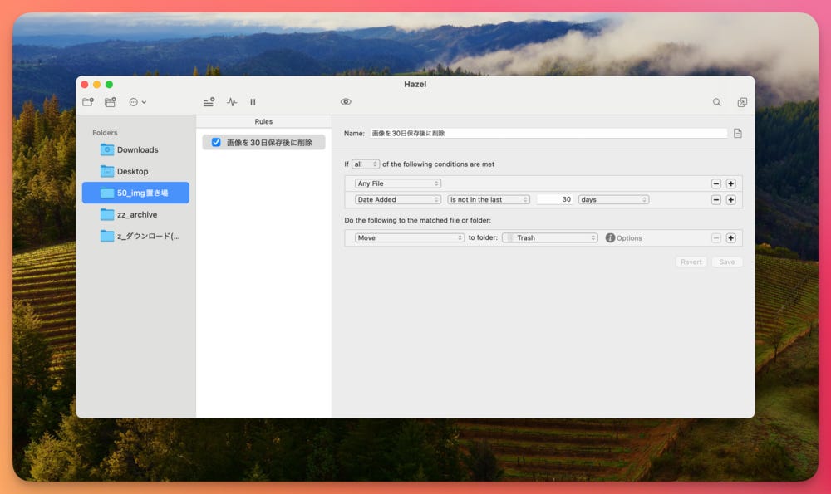Click the Options info button
This screenshot has width=831, height=494.
tap(623, 237)
